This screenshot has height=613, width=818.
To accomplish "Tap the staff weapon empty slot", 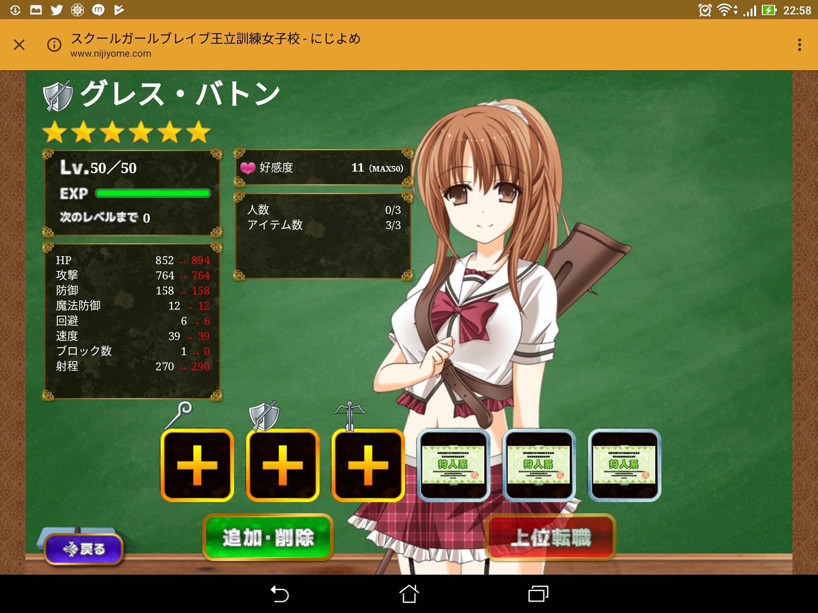I will (197, 465).
